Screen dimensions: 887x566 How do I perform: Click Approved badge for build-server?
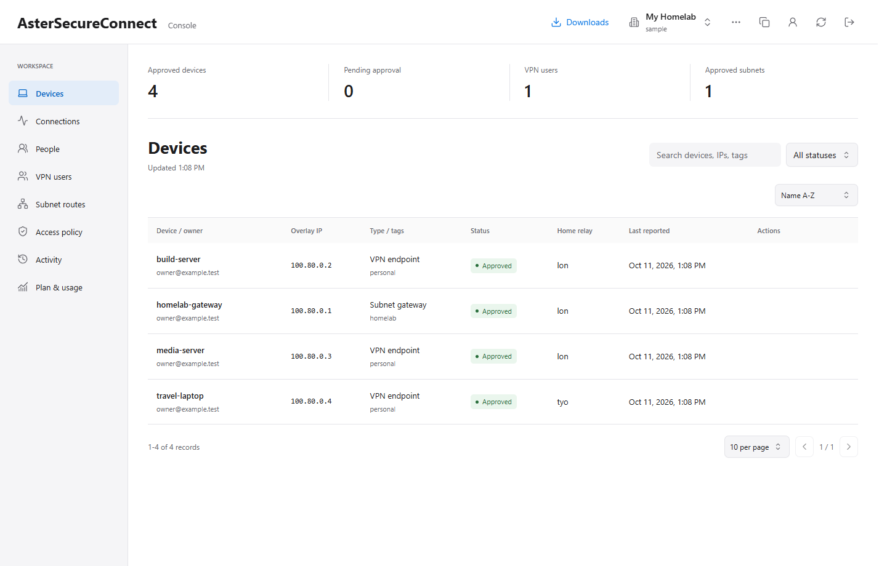click(x=493, y=266)
